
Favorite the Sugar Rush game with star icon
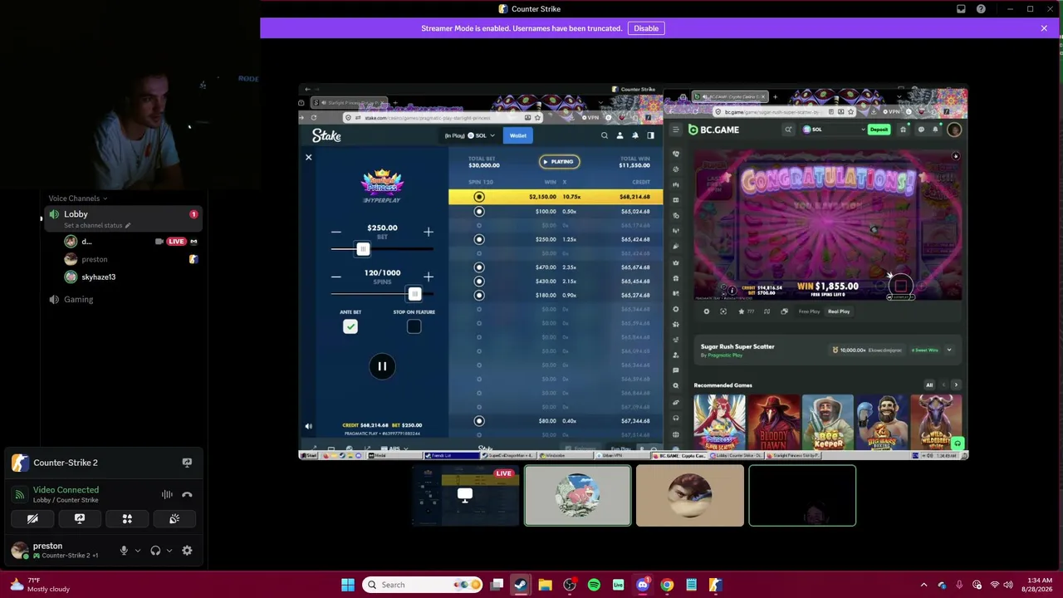(x=741, y=311)
